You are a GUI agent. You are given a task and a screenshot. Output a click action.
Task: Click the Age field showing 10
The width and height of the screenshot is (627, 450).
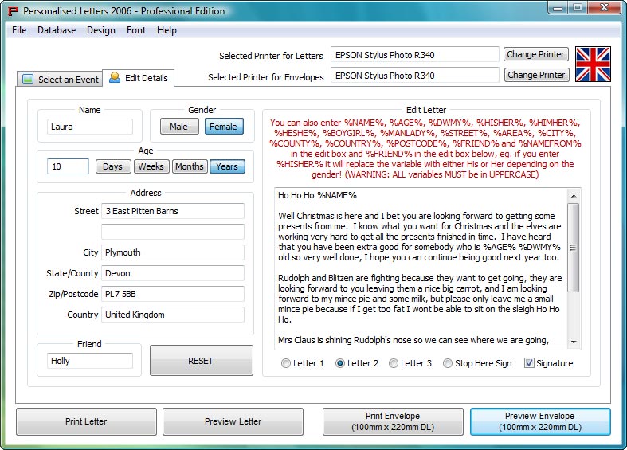click(68, 166)
